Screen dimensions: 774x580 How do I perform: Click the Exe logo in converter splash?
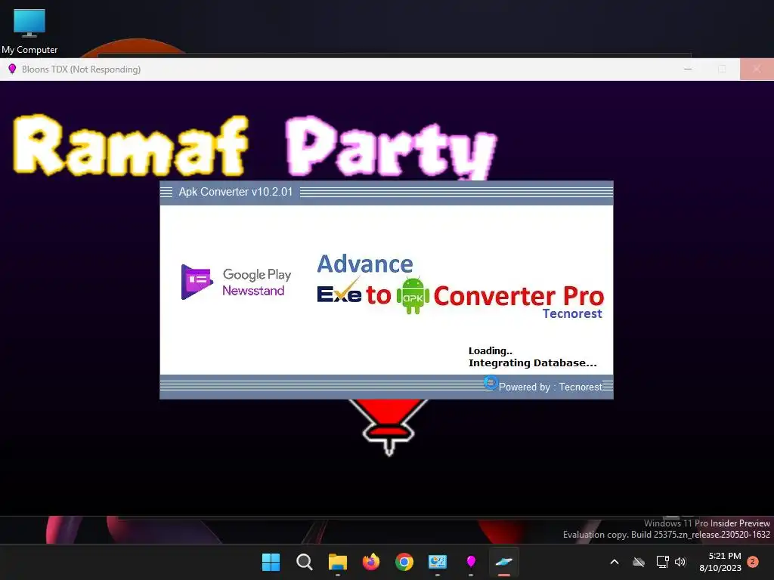point(339,292)
